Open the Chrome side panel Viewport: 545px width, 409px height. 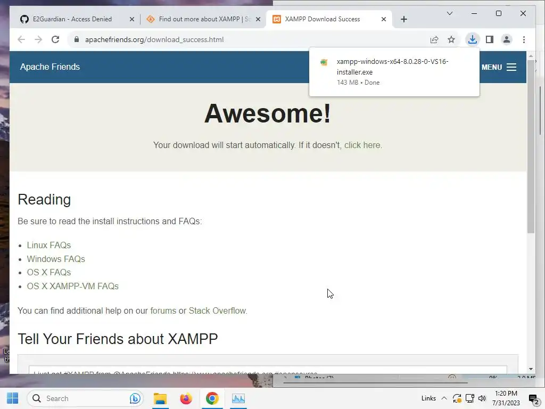click(x=490, y=39)
